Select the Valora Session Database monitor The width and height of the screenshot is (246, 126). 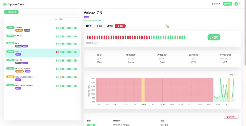point(42,86)
